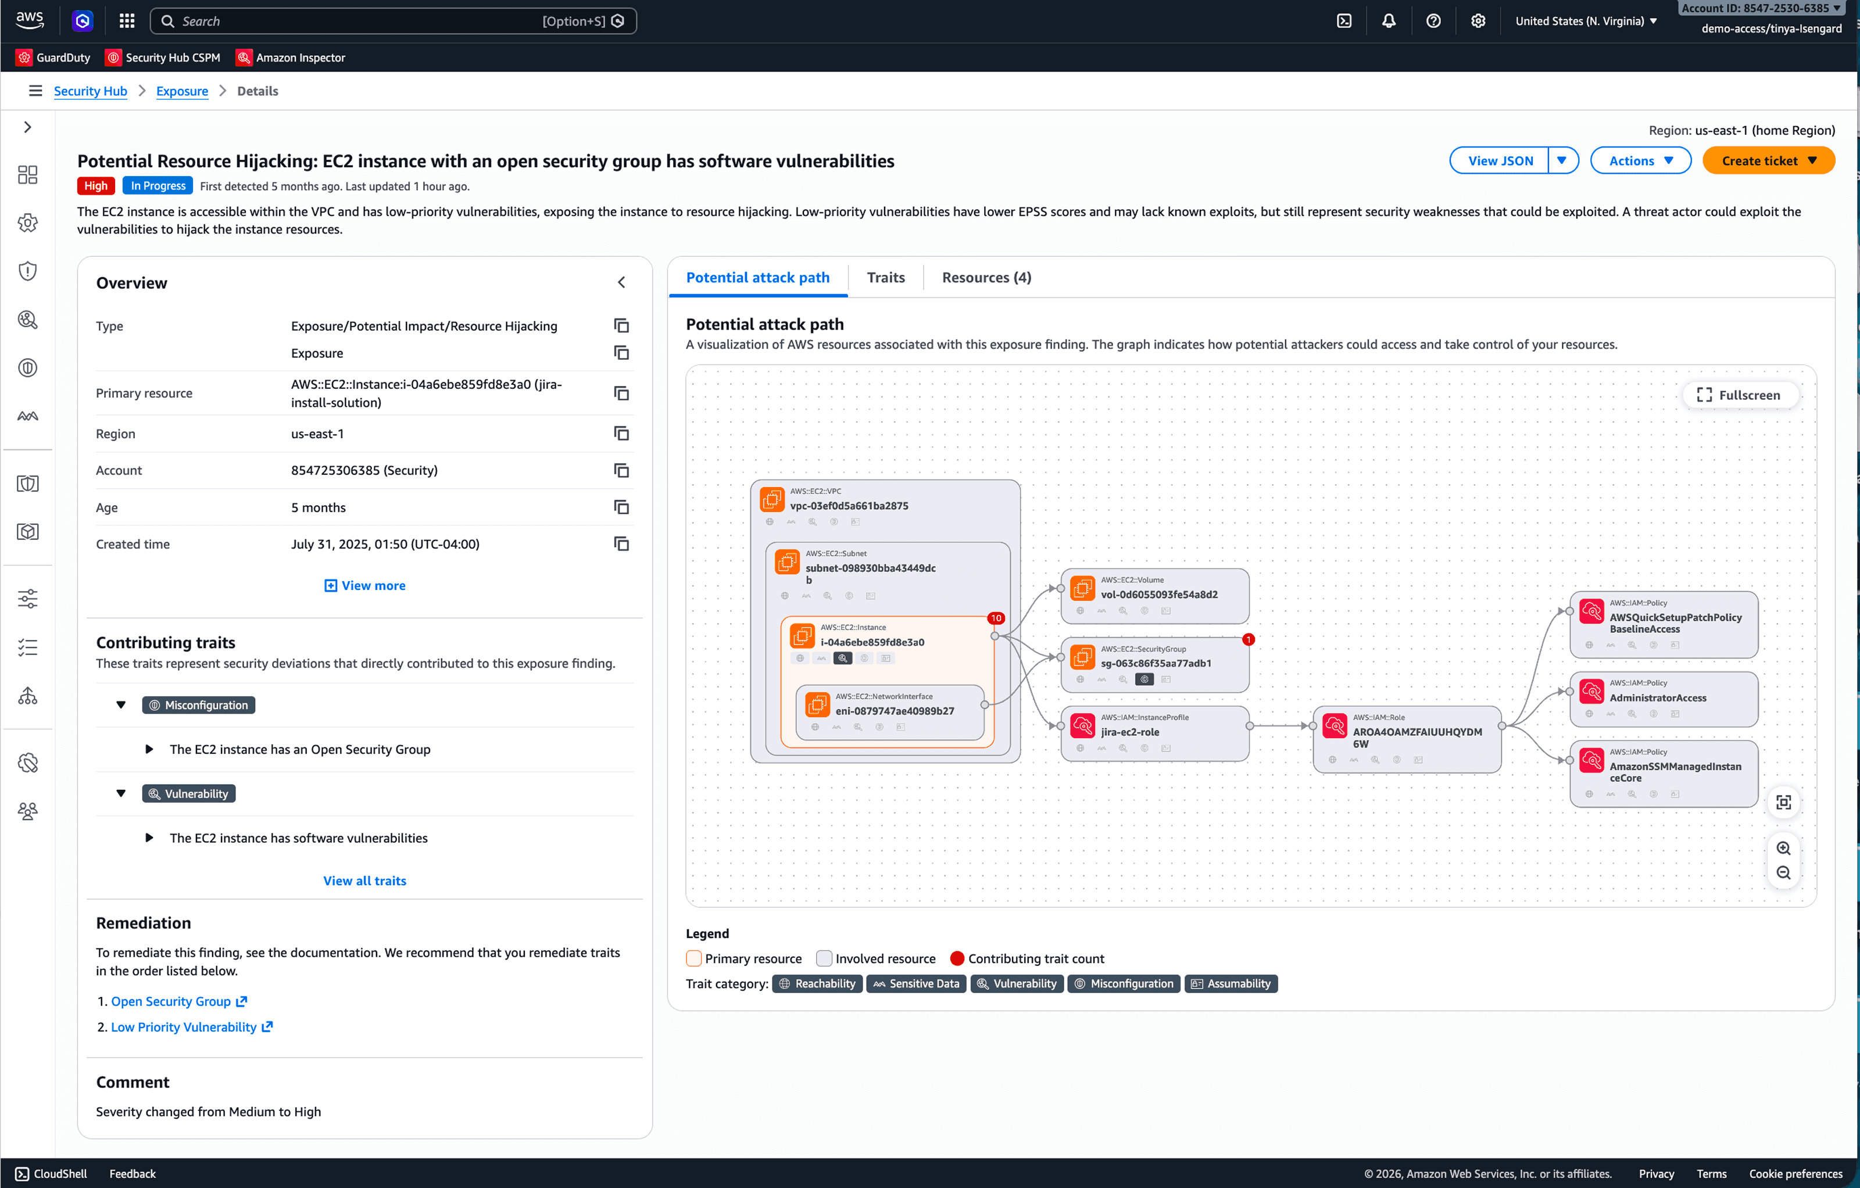The width and height of the screenshot is (1860, 1188).
Task: Open the Create ticket dropdown
Action: 1769,160
